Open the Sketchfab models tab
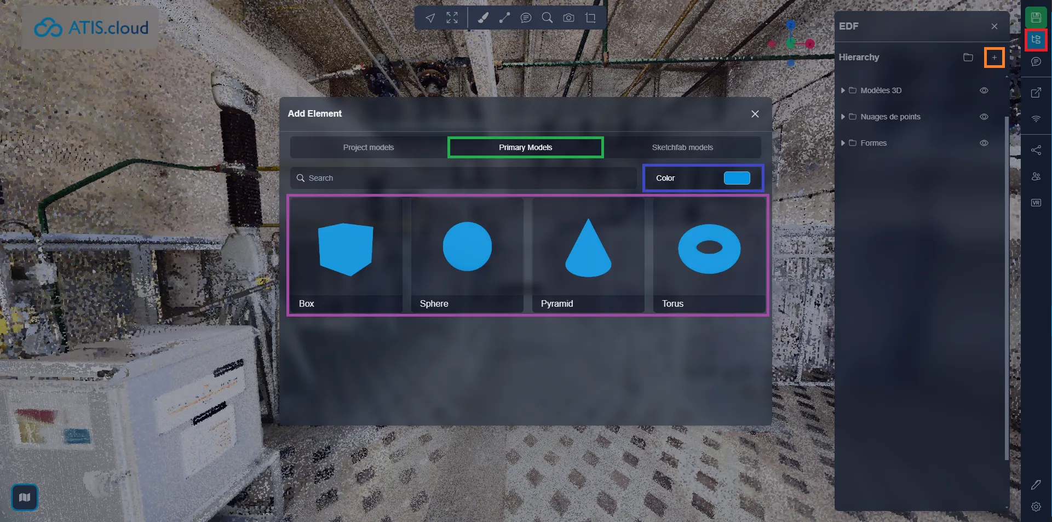Screen dimensions: 1052x522 [682, 147]
